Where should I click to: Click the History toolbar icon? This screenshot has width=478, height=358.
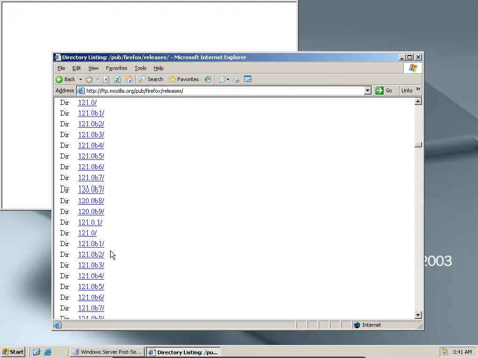208,79
